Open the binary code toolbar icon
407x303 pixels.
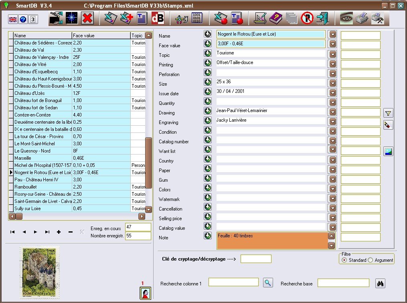[197, 18]
